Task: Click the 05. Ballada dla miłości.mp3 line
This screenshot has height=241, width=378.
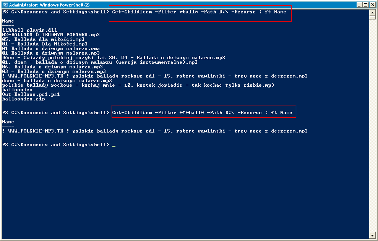Action: click(x=44, y=39)
